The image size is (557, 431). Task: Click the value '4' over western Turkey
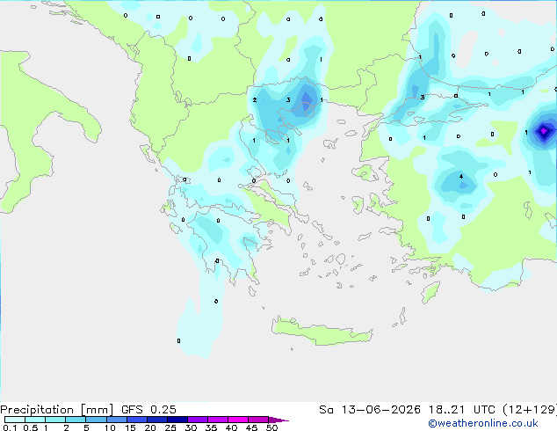point(461,177)
